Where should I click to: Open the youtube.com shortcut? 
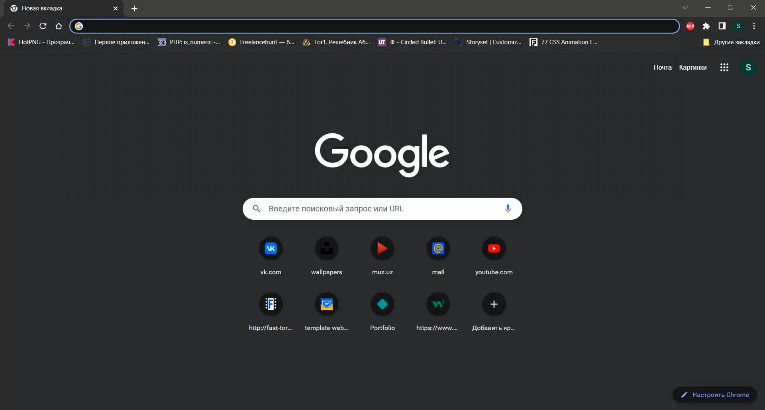click(x=494, y=256)
